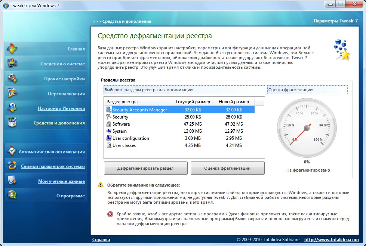The image size is (366, 246).
Task: Select the System registry row
Action: (180, 131)
